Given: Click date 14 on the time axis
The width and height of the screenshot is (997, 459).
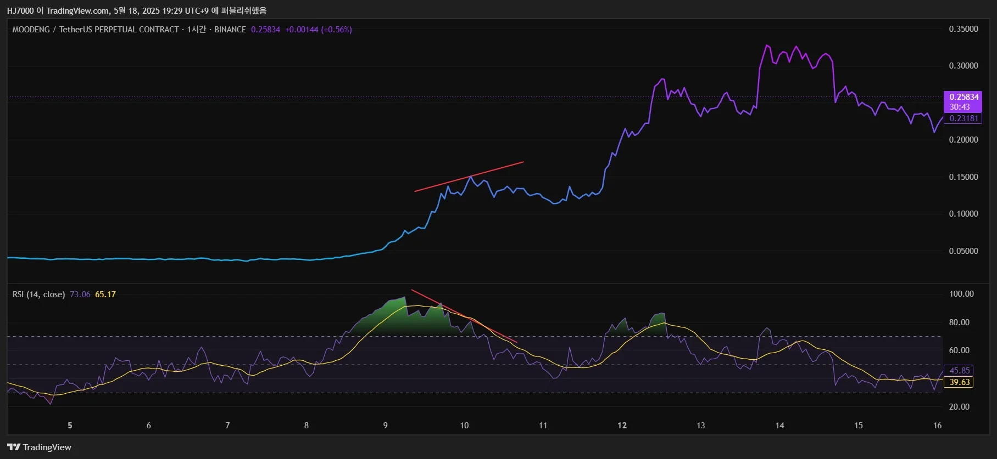Looking at the screenshot, I should [x=780, y=426].
